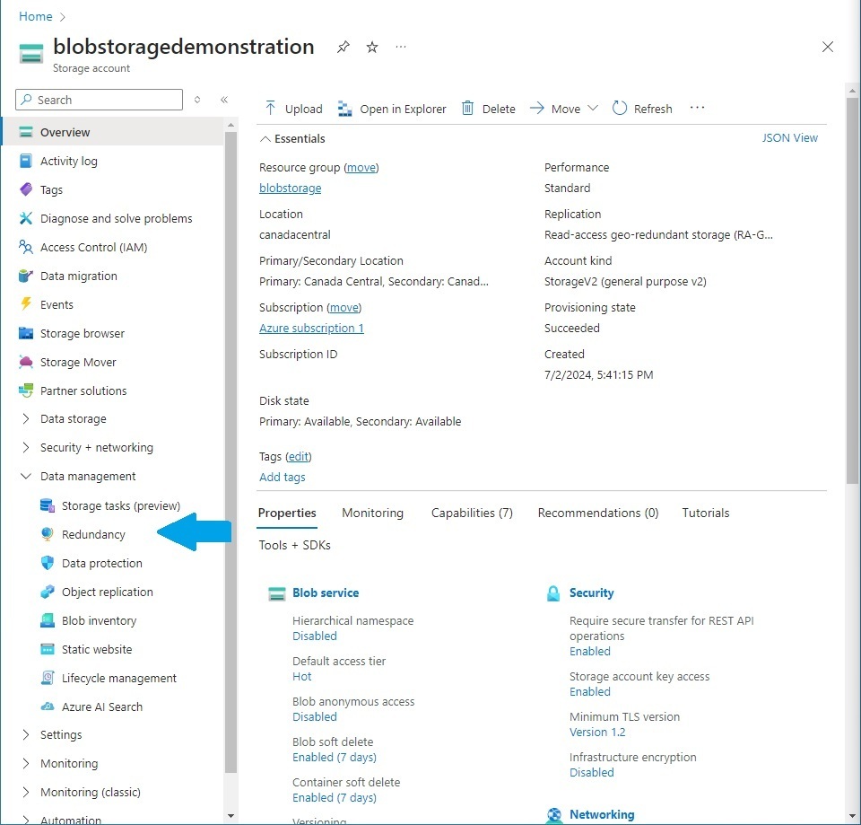Open more toolbar commands ellipsis
The image size is (861, 825).
pyautogui.click(x=697, y=108)
